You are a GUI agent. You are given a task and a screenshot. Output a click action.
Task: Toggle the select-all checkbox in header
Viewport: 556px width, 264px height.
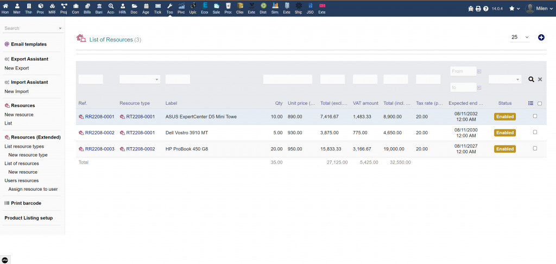[539, 103]
